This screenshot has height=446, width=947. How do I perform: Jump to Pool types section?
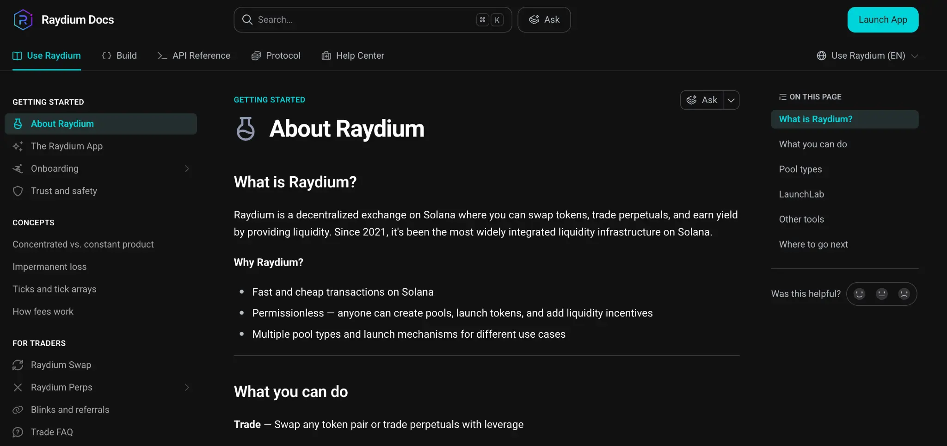(800, 169)
